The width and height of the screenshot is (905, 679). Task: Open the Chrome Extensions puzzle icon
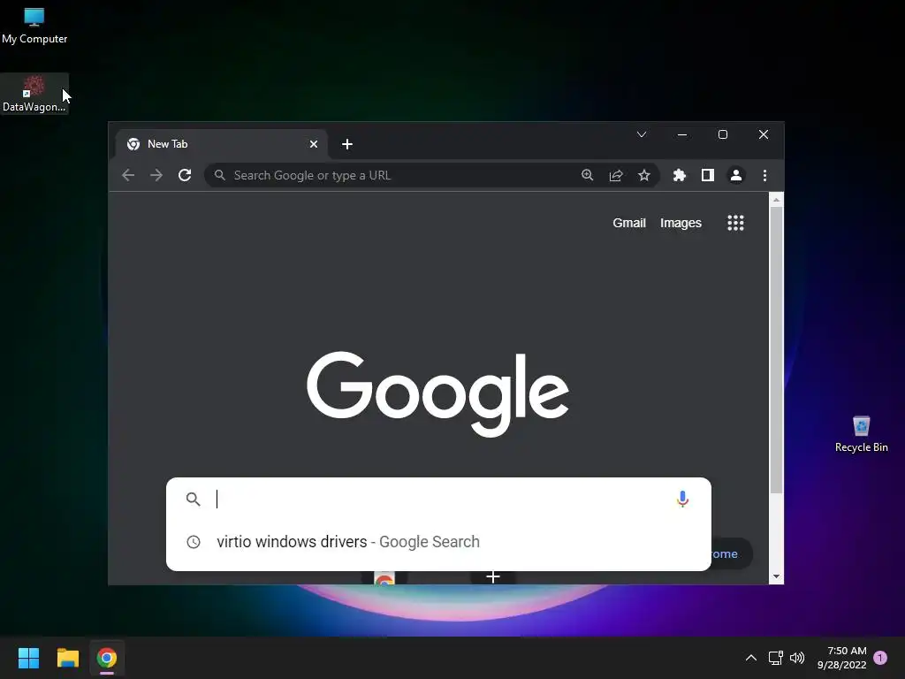680,175
